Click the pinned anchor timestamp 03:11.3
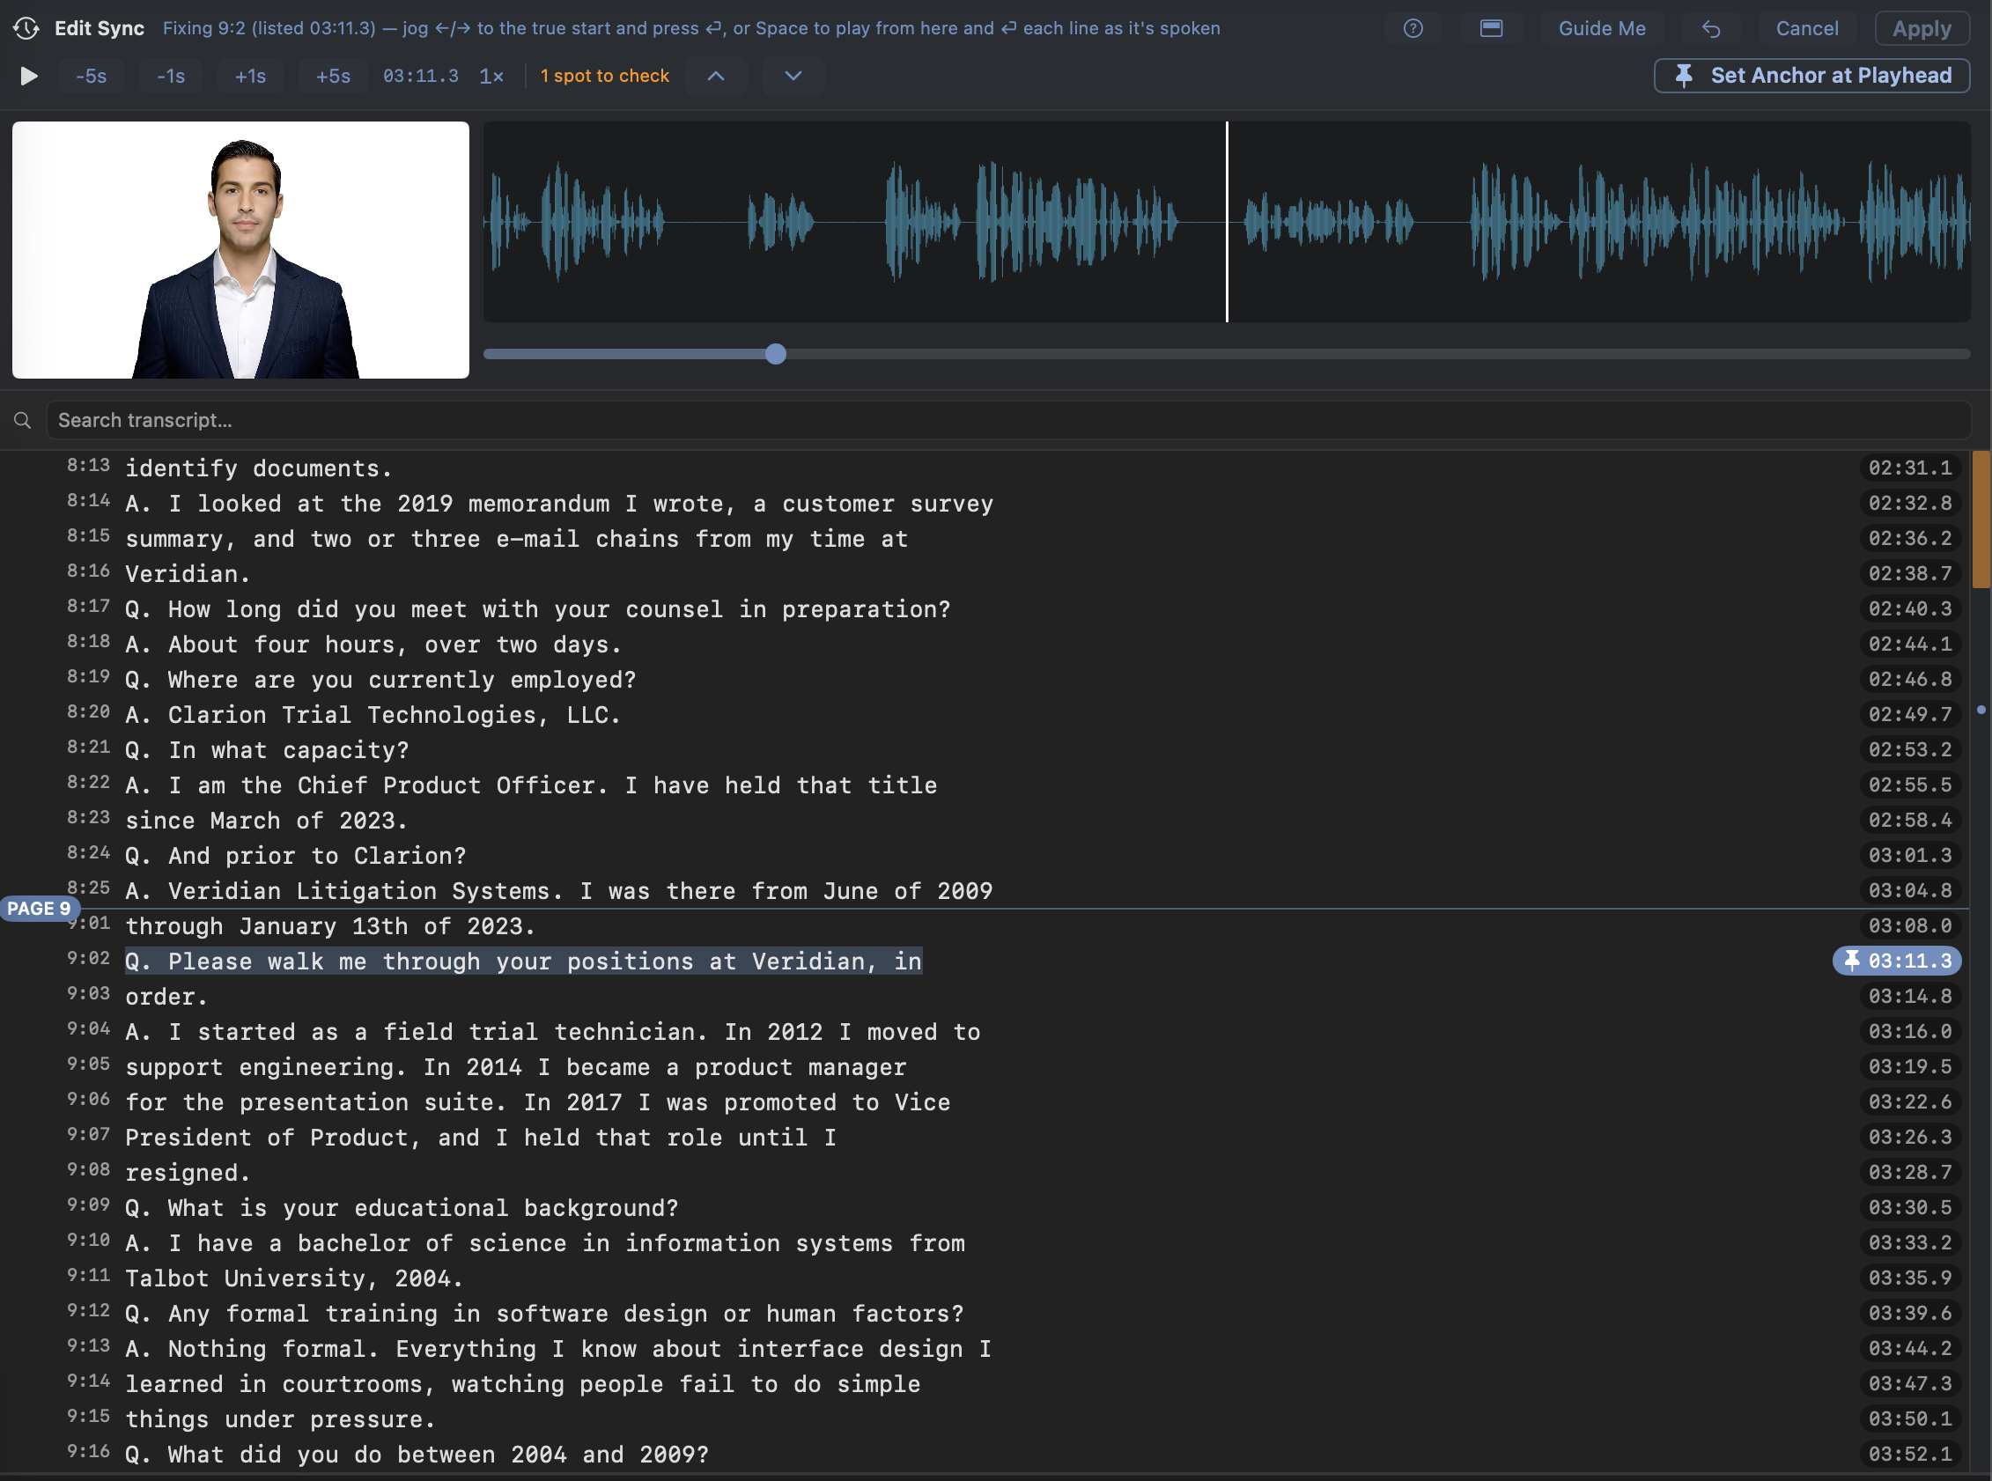Image resolution: width=1992 pixels, height=1481 pixels. point(1896,961)
